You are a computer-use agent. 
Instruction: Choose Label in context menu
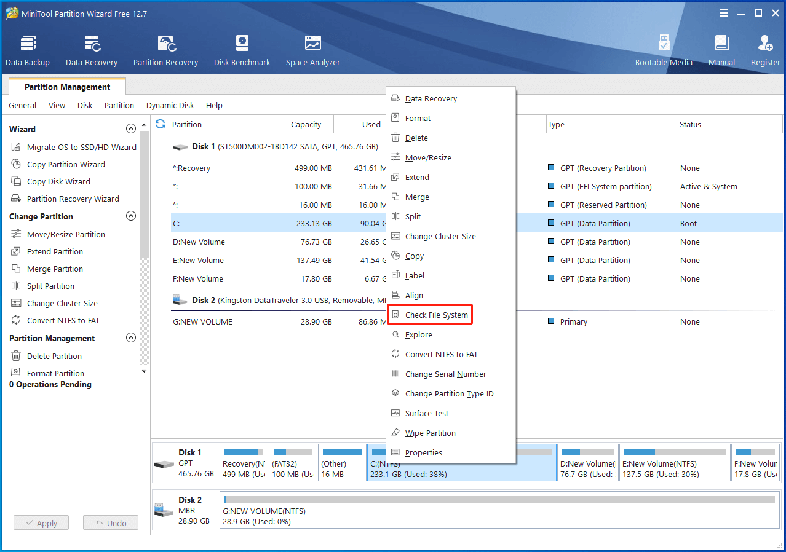(451, 275)
